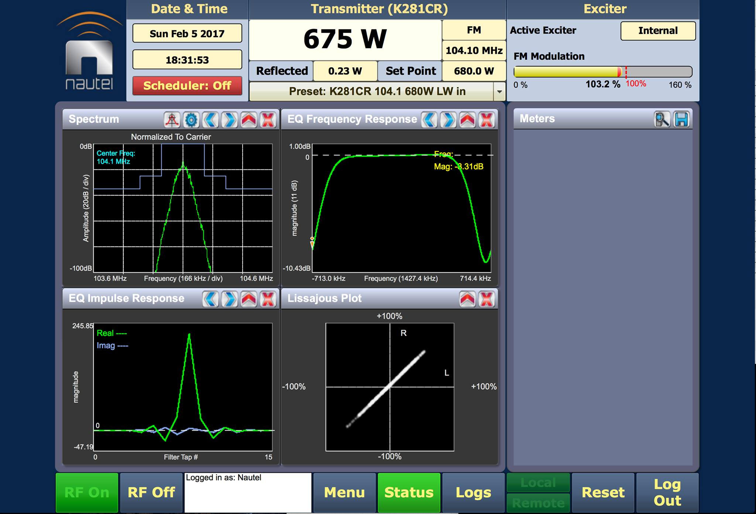756x514 pixels.
Task: Click Spectrum panel left arrow icon
Action: click(x=210, y=120)
